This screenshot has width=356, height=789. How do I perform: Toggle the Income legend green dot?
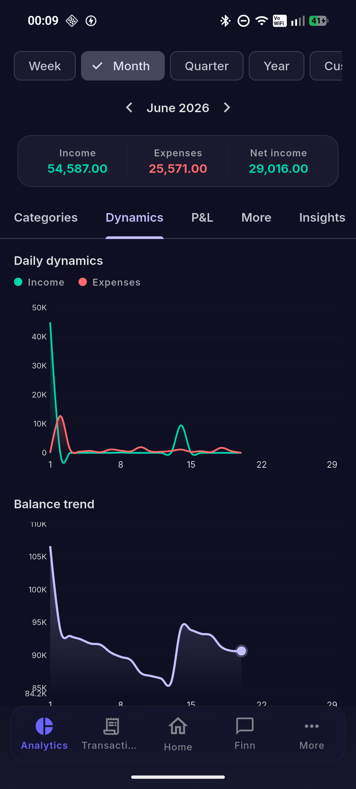(x=18, y=282)
